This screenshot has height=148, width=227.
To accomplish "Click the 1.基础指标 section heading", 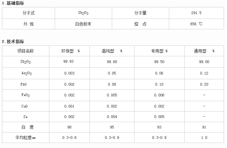I will [13, 3].
